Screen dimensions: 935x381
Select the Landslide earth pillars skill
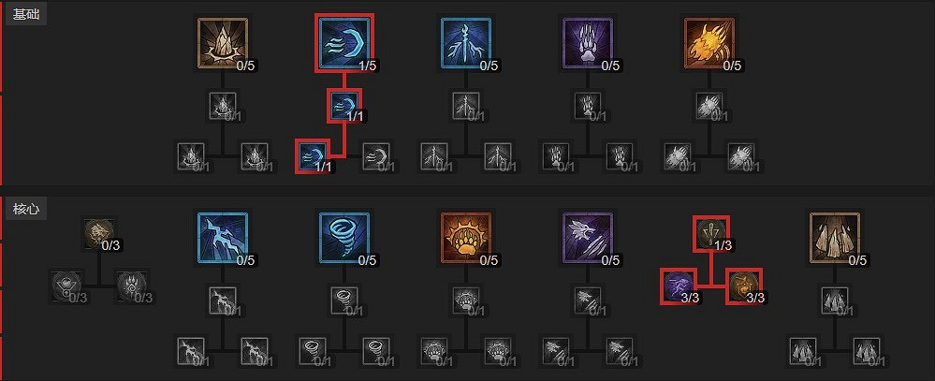(x=835, y=238)
